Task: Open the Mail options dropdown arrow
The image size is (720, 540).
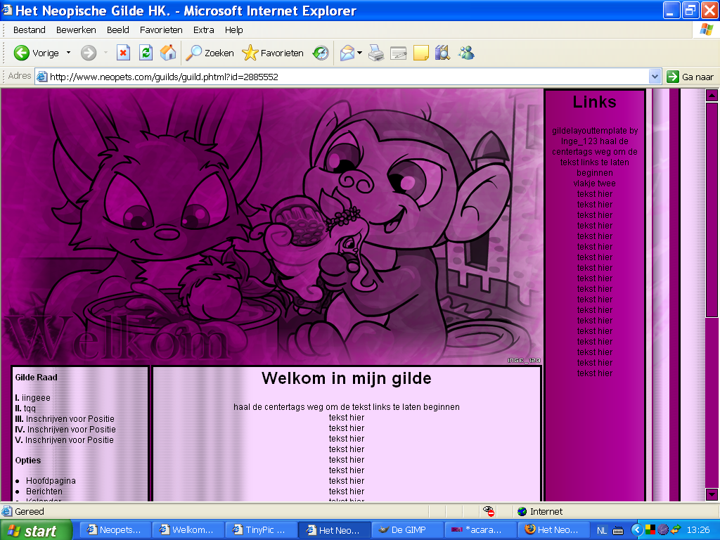Action: tap(359, 53)
